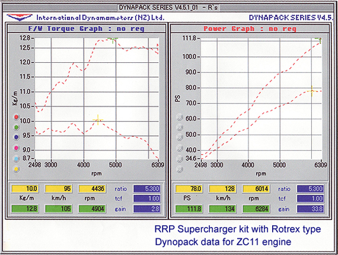Click the red trace selector button
The image size is (338, 255).
pyautogui.click(x=17, y=117)
